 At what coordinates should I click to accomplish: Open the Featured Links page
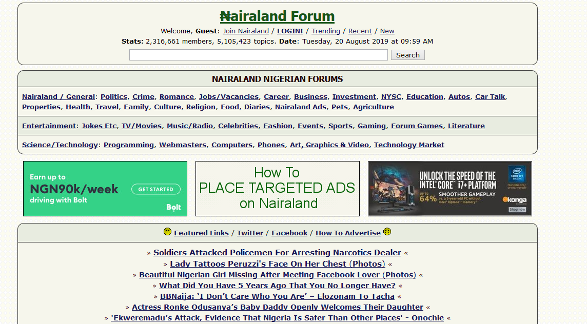(202, 233)
